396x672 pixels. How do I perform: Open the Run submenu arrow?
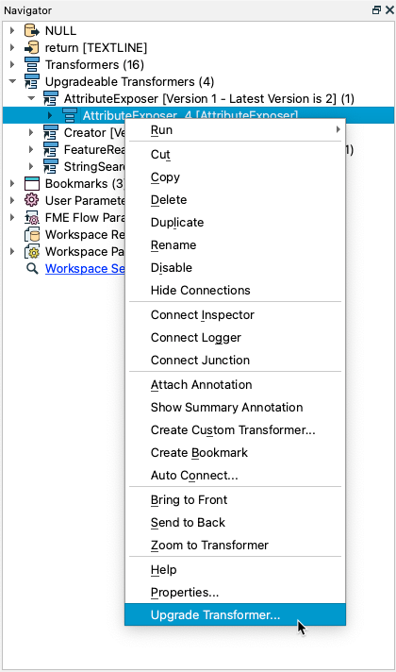(338, 129)
